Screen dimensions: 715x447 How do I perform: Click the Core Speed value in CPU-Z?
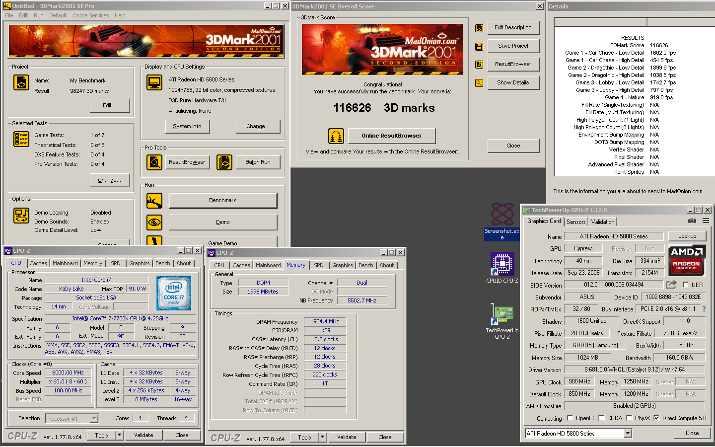(x=68, y=372)
